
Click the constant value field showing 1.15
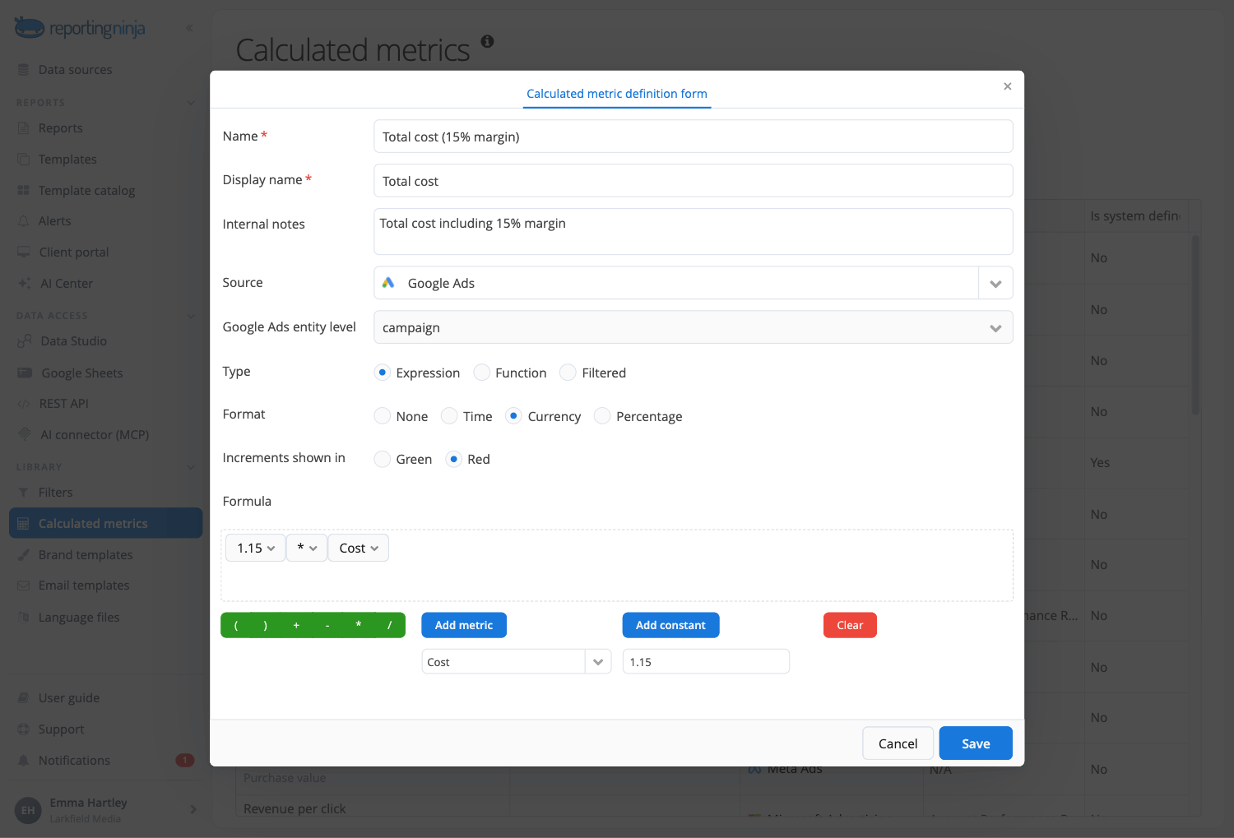click(706, 662)
